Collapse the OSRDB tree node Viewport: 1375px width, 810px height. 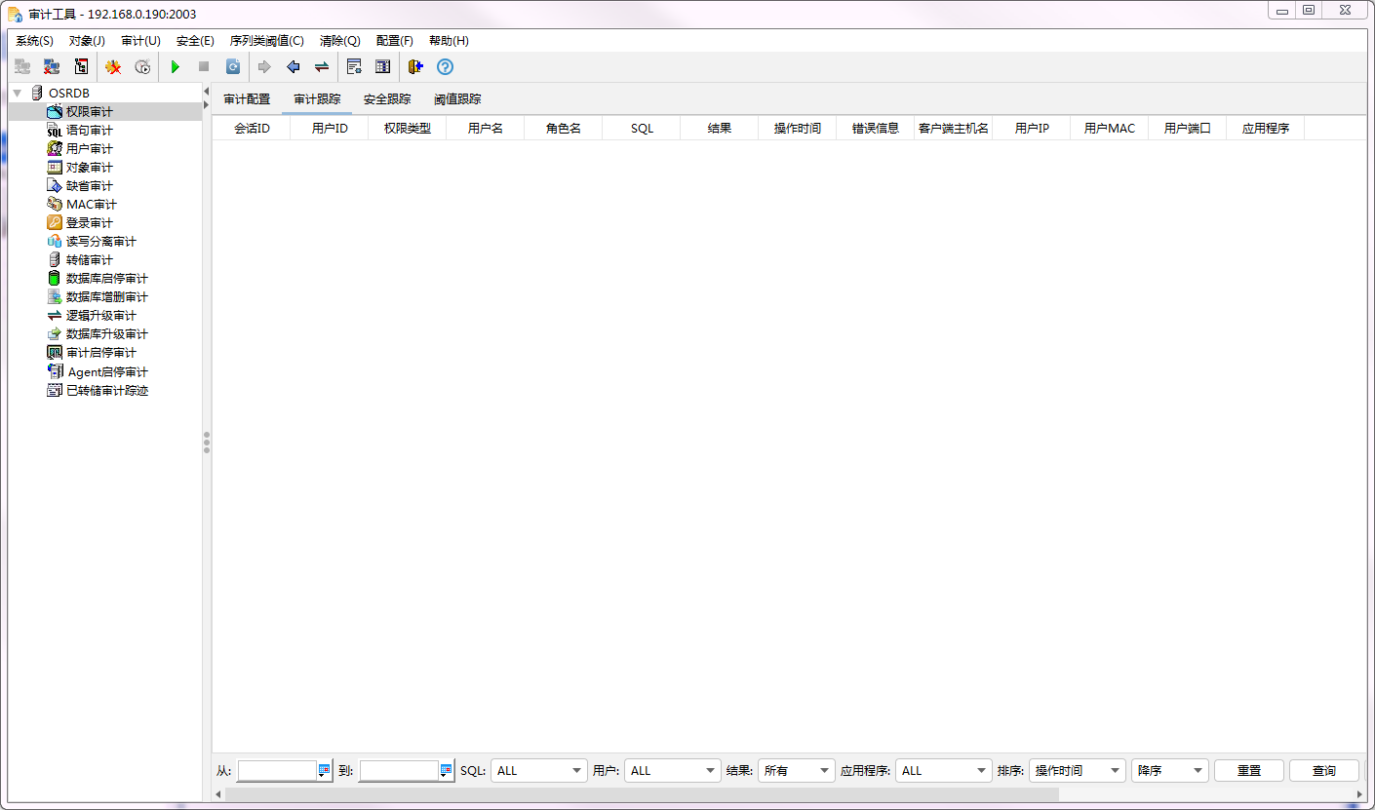tap(17, 94)
